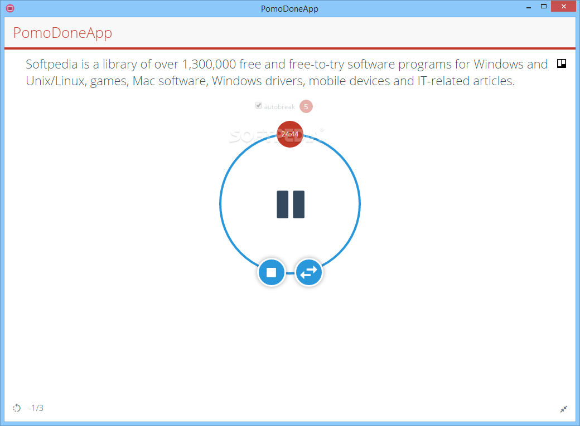Minimize the PomoDoneApp window

(529, 7)
